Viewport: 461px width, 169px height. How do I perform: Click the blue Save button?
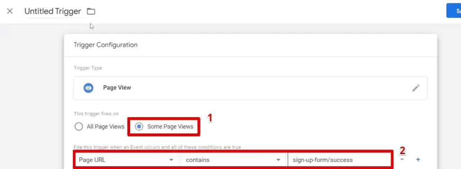pos(454,11)
